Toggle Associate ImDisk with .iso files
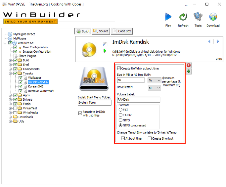This screenshot has height=187, width=226. point(80,113)
